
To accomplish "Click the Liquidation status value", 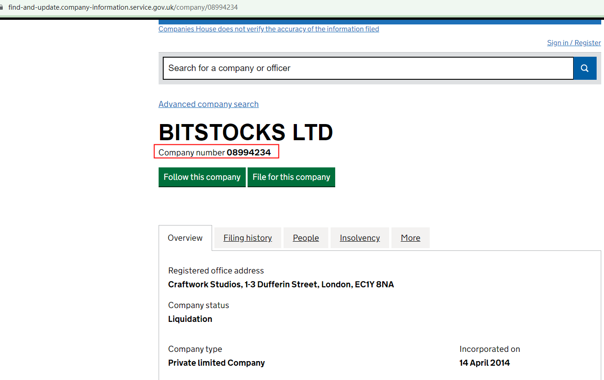I will pos(190,319).
